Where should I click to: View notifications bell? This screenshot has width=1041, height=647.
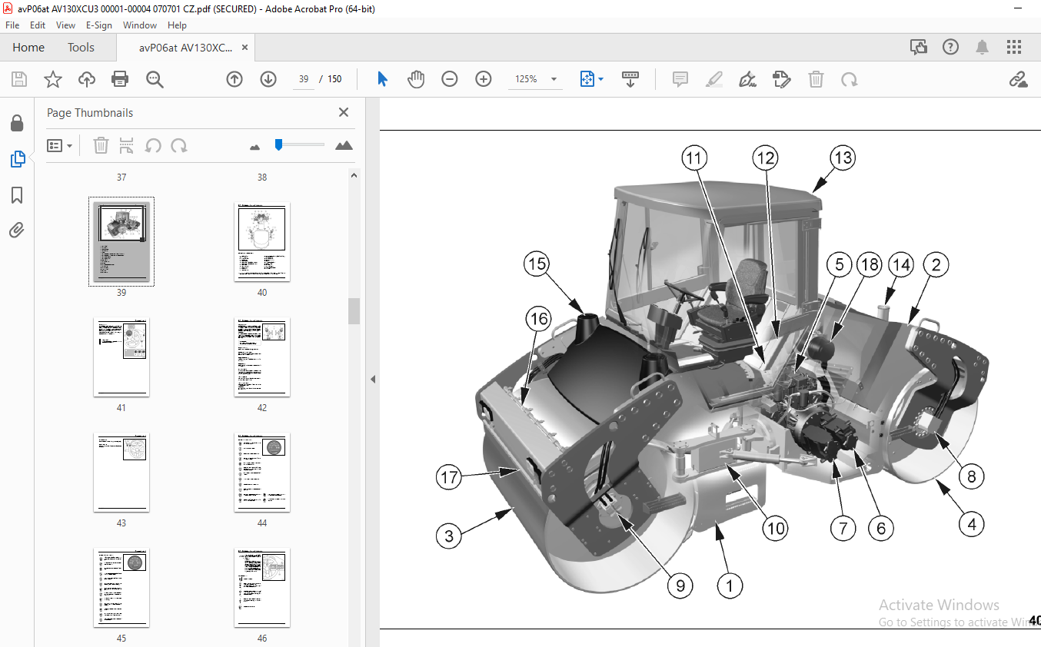(982, 47)
